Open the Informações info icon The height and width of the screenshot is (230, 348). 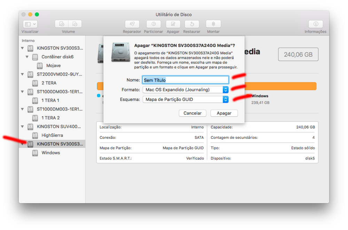point(315,24)
